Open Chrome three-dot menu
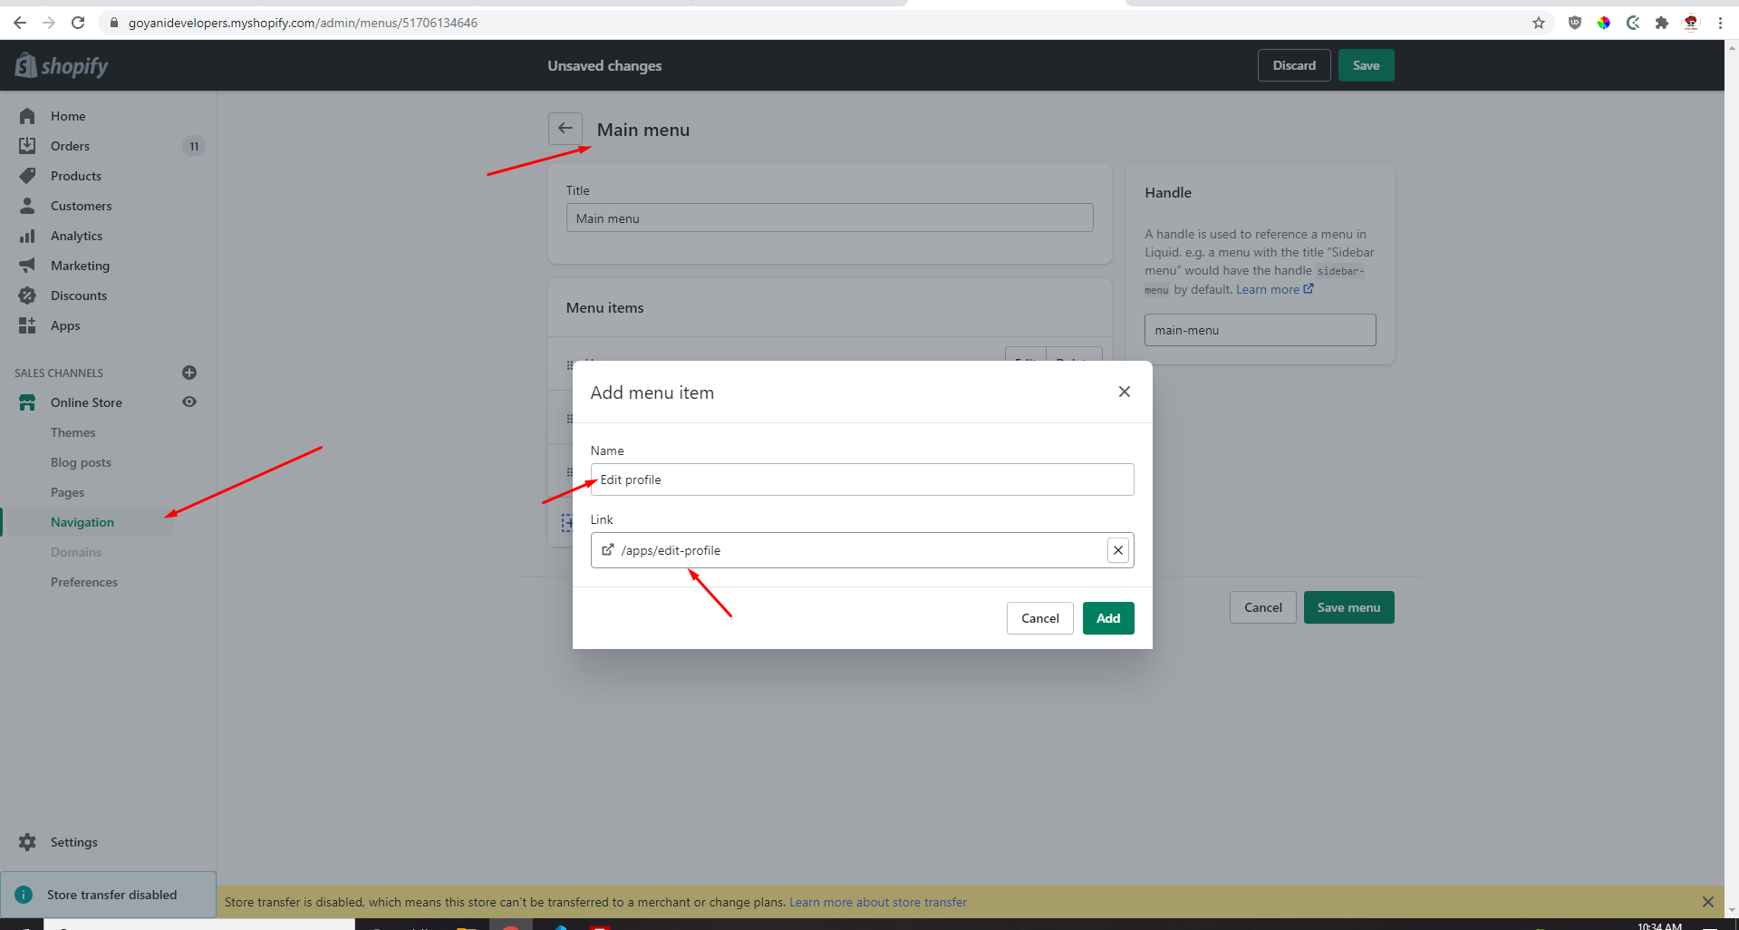This screenshot has width=1739, height=930. pyautogui.click(x=1720, y=23)
